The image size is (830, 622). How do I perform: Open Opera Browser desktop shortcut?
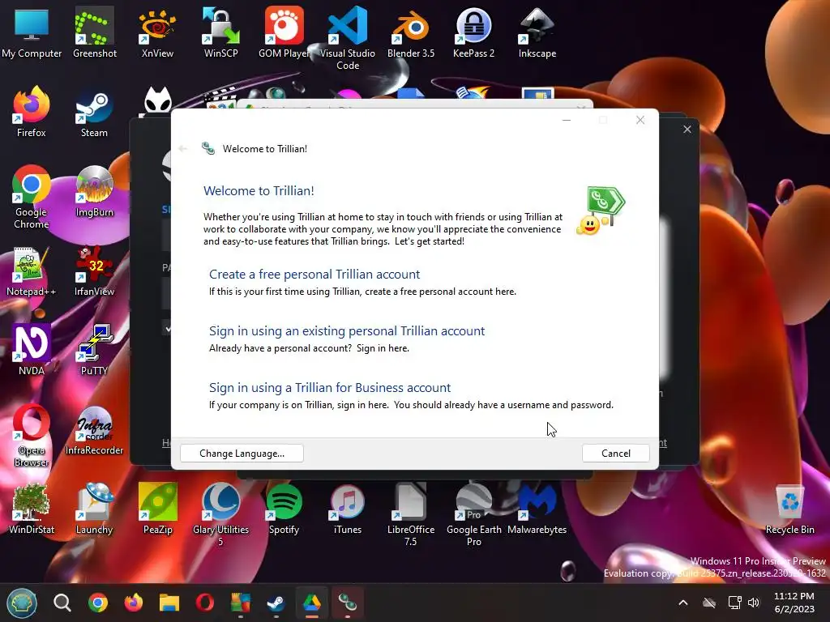(32, 435)
